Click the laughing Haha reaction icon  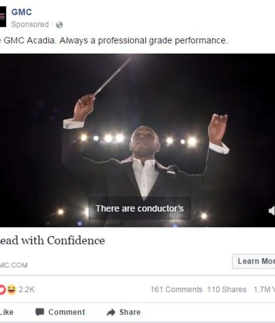[x=11, y=290]
